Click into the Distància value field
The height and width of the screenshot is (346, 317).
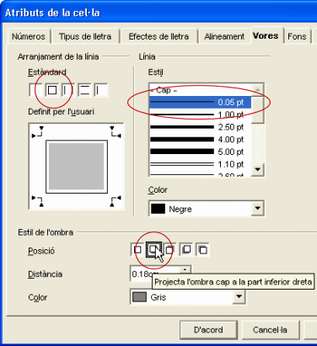[155, 274]
